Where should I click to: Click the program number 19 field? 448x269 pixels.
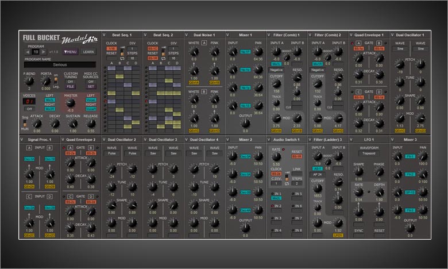click(x=36, y=52)
